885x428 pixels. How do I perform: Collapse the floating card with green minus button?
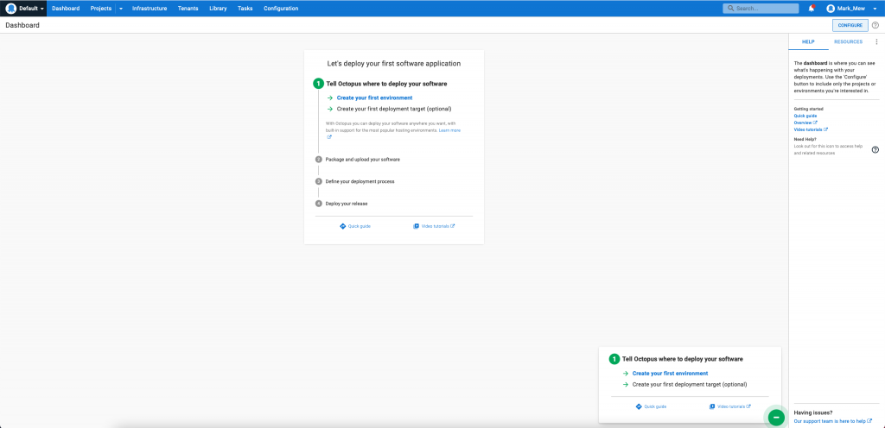pyautogui.click(x=776, y=417)
